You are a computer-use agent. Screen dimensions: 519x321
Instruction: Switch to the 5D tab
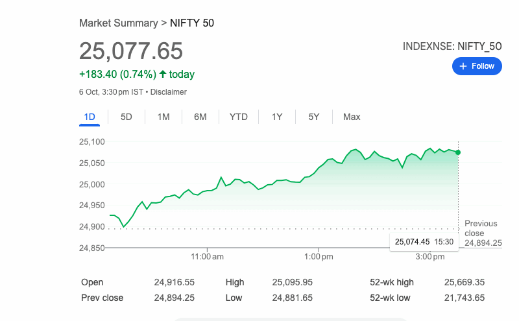coord(127,117)
